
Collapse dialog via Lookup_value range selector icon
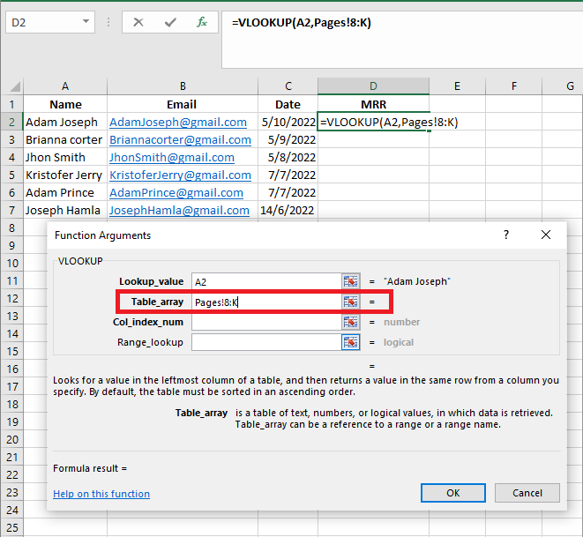pyautogui.click(x=350, y=281)
